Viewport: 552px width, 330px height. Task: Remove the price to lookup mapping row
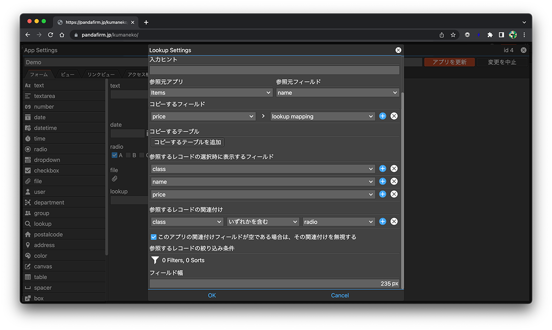point(394,116)
